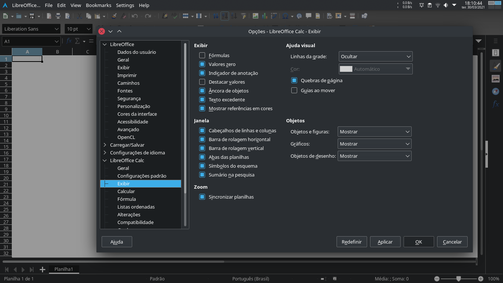Viewport: 503px width, 283px height.
Task: Add a new sheet with plus icon
Action: point(42,269)
